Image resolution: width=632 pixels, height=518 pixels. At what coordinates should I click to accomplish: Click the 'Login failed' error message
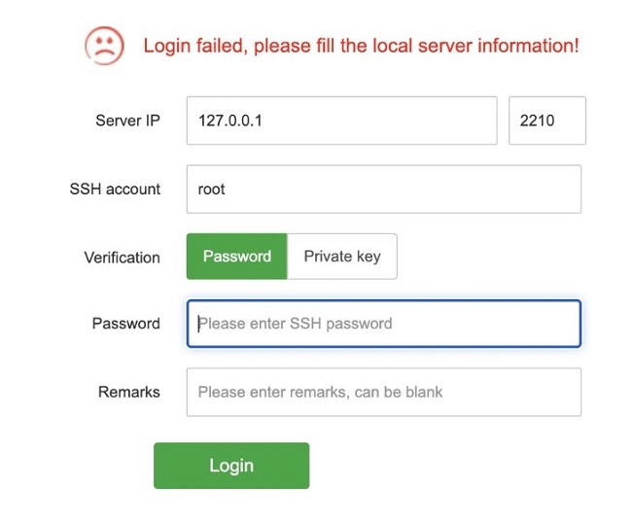(361, 46)
